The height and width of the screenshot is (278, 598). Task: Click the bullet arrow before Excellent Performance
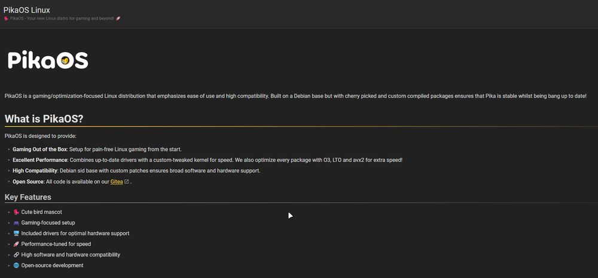click(9, 160)
